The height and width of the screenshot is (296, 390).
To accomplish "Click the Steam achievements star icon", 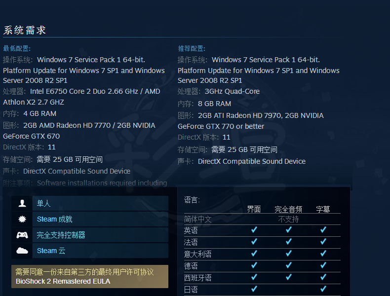I will click(x=22, y=219).
